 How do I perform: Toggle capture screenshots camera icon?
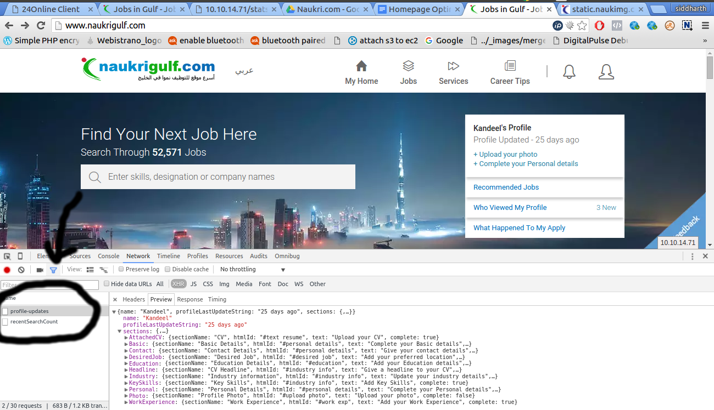point(40,270)
